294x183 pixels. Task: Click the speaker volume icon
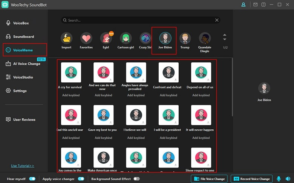coord(287,179)
